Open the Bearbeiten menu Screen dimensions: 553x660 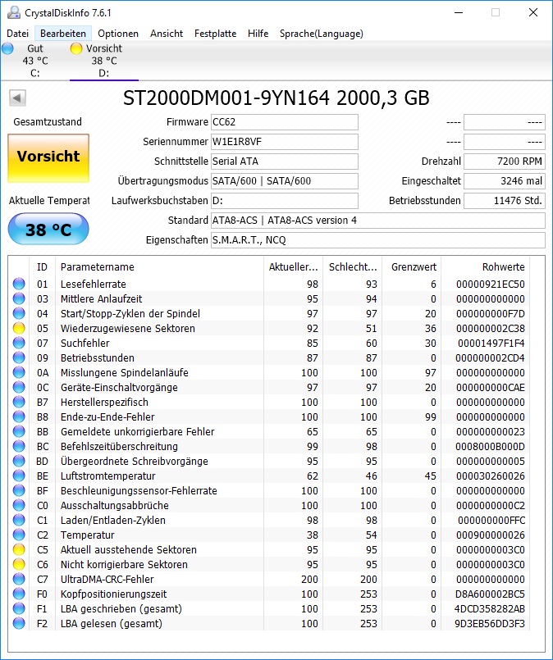[x=63, y=34]
